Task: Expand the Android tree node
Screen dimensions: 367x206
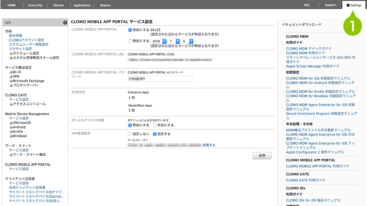Action: click(11, 127)
